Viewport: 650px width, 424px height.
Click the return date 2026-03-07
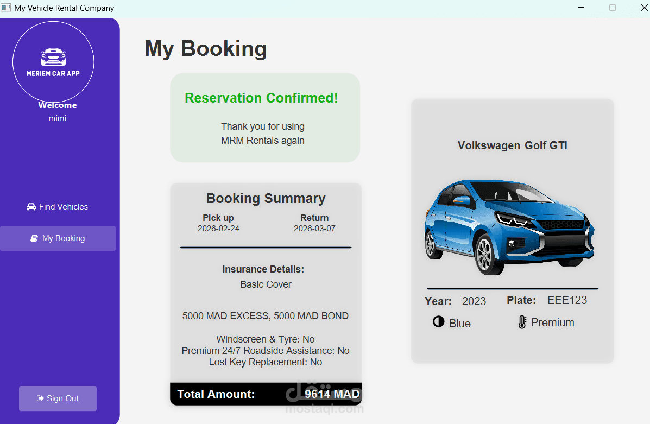point(314,229)
